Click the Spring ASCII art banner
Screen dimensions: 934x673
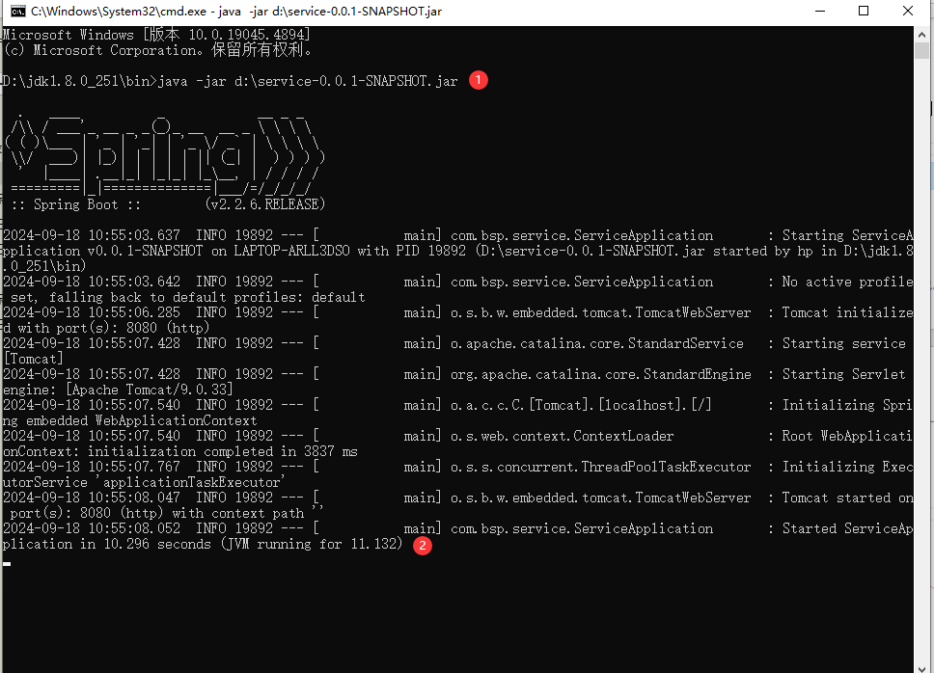pyautogui.click(x=164, y=154)
